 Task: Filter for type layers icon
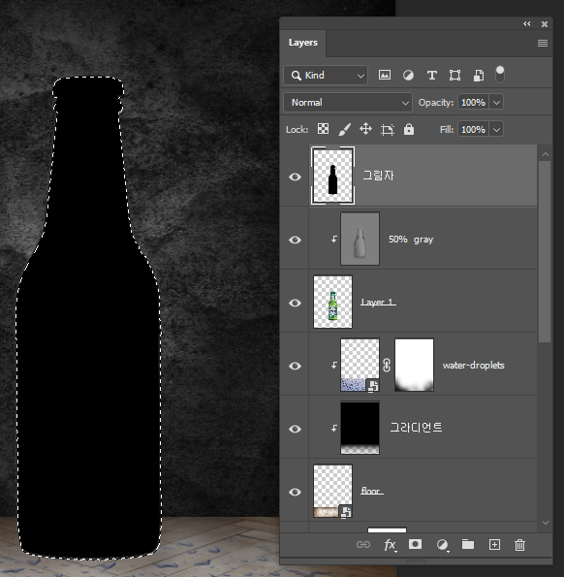(431, 76)
